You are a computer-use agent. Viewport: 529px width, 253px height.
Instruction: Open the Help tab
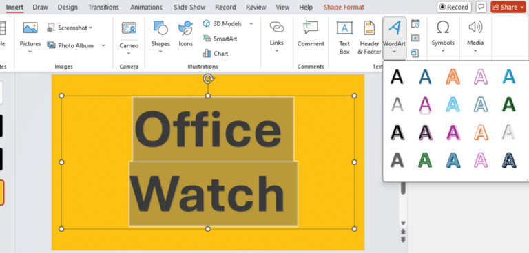click(306, 7)
